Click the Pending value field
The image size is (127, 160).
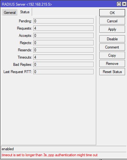click(63, 21)
